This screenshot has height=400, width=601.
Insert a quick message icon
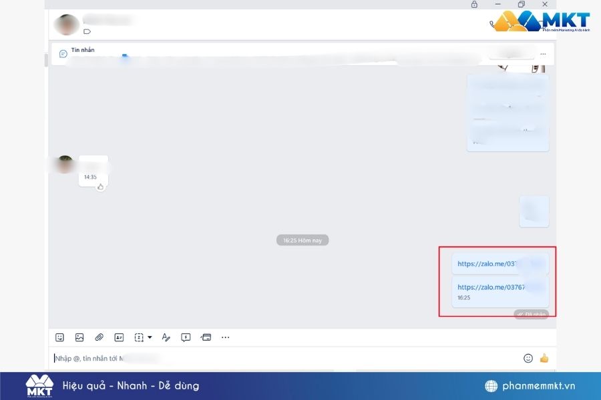(x=186, y=337)
